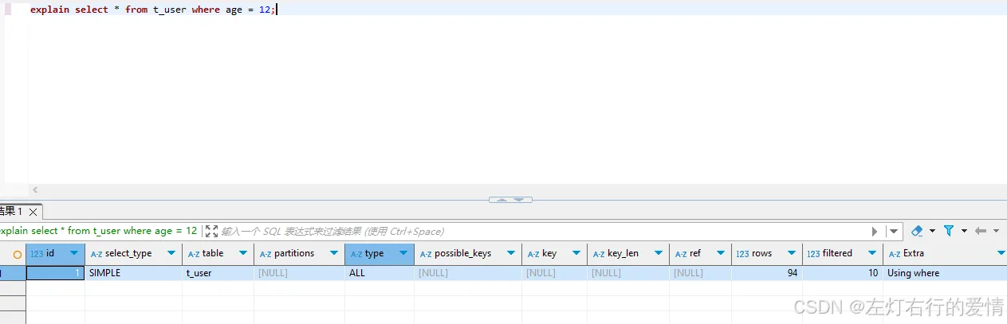Open the key column dropdown arrow
Viewport: 1007px width, 324px height.
coord(576,253)
